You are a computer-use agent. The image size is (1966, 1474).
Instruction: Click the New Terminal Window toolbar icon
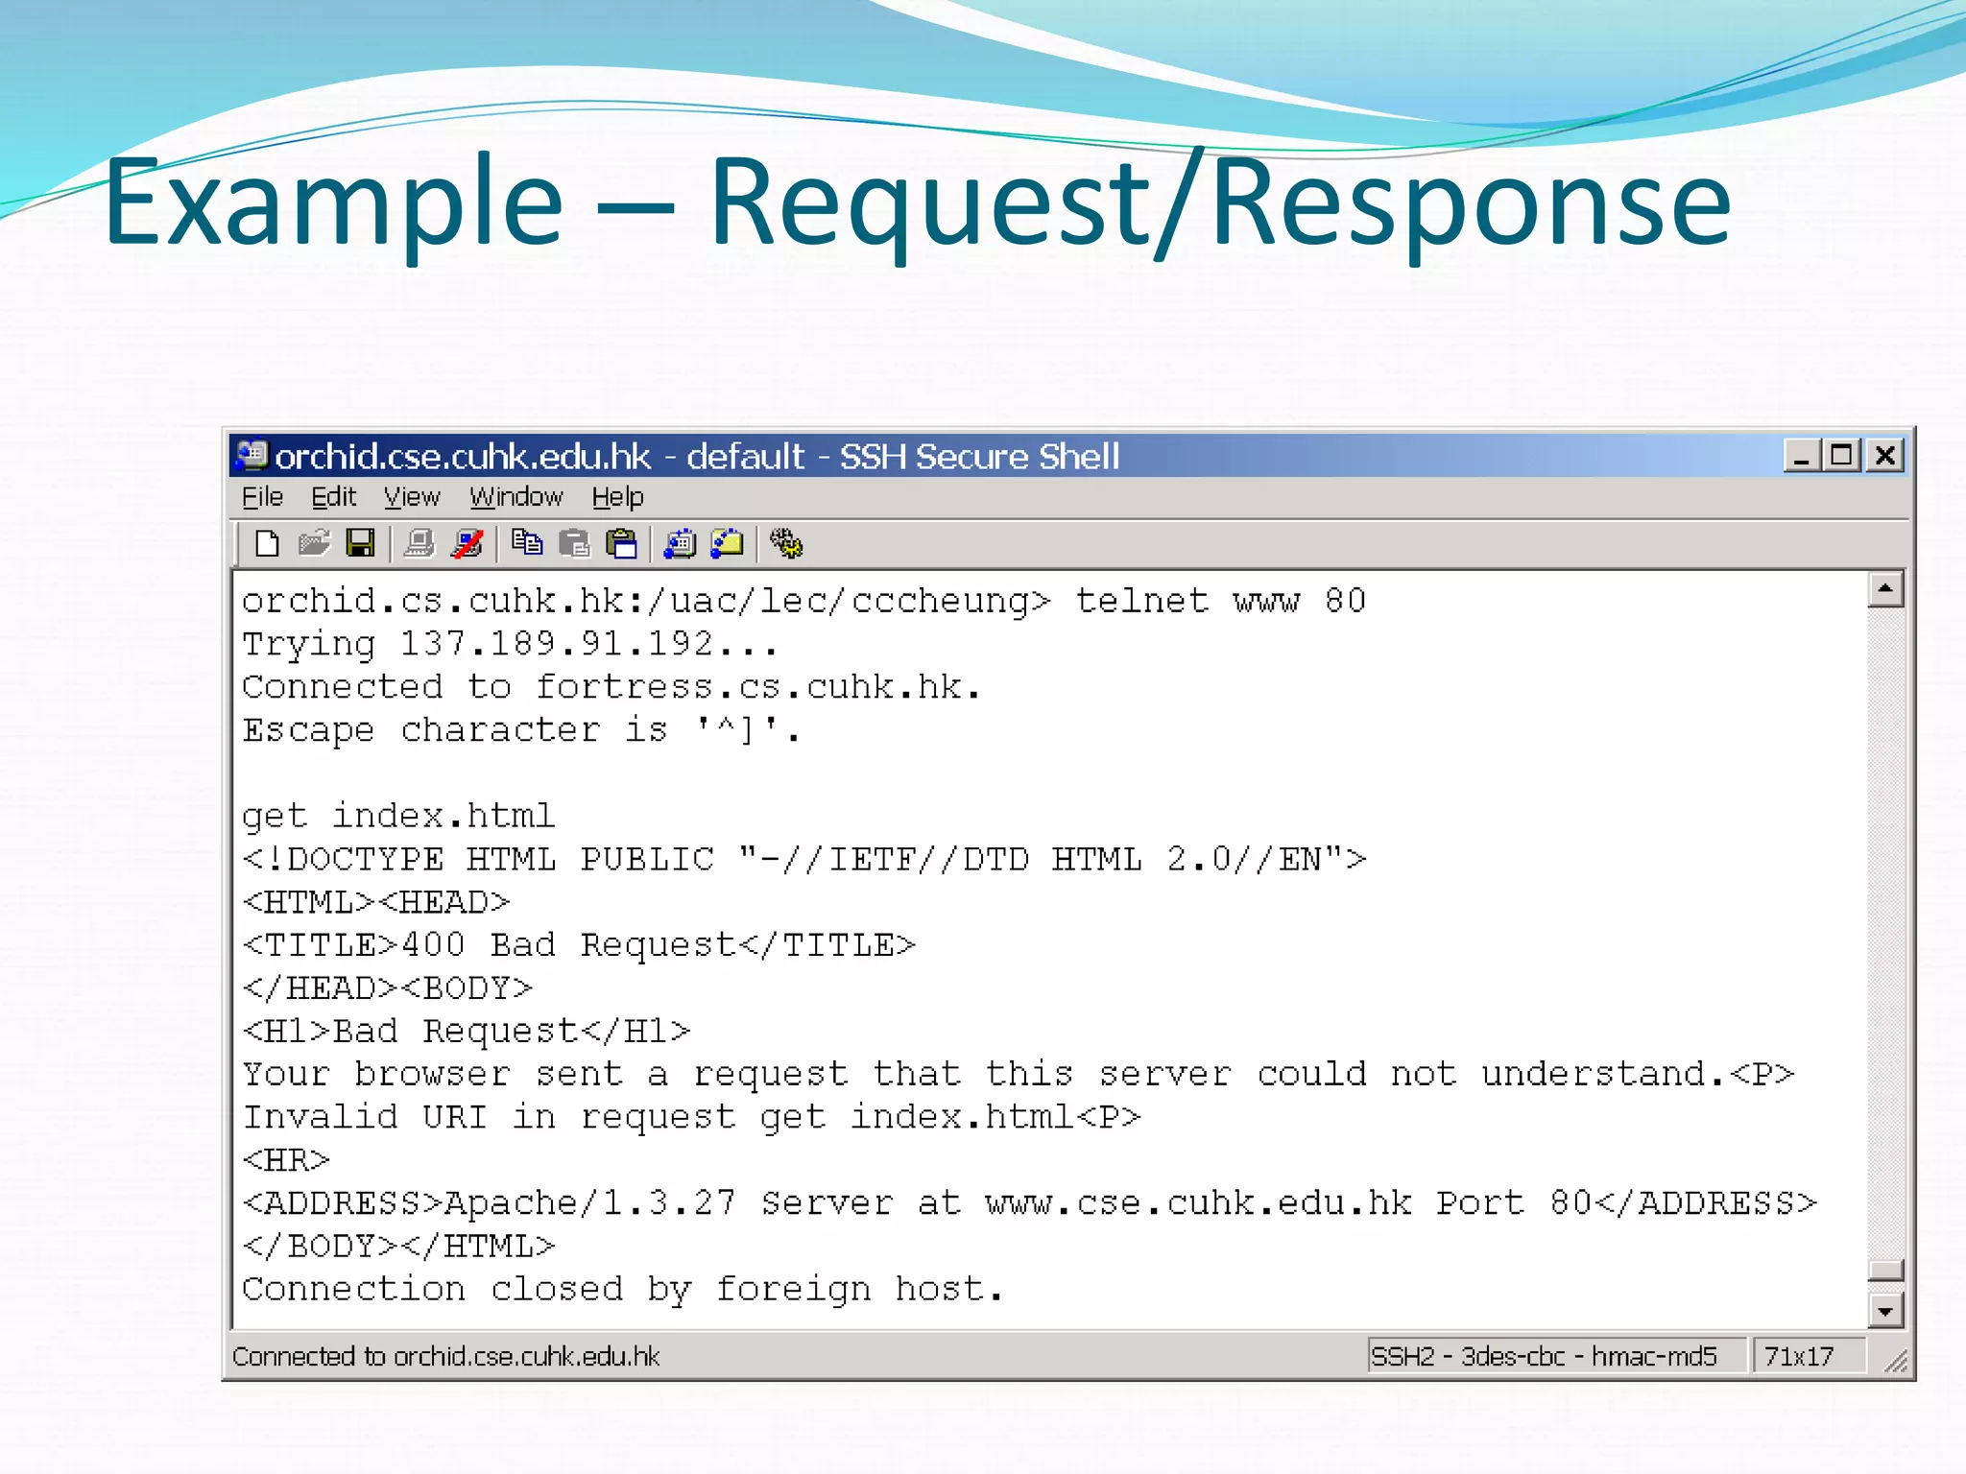(681, 544)
